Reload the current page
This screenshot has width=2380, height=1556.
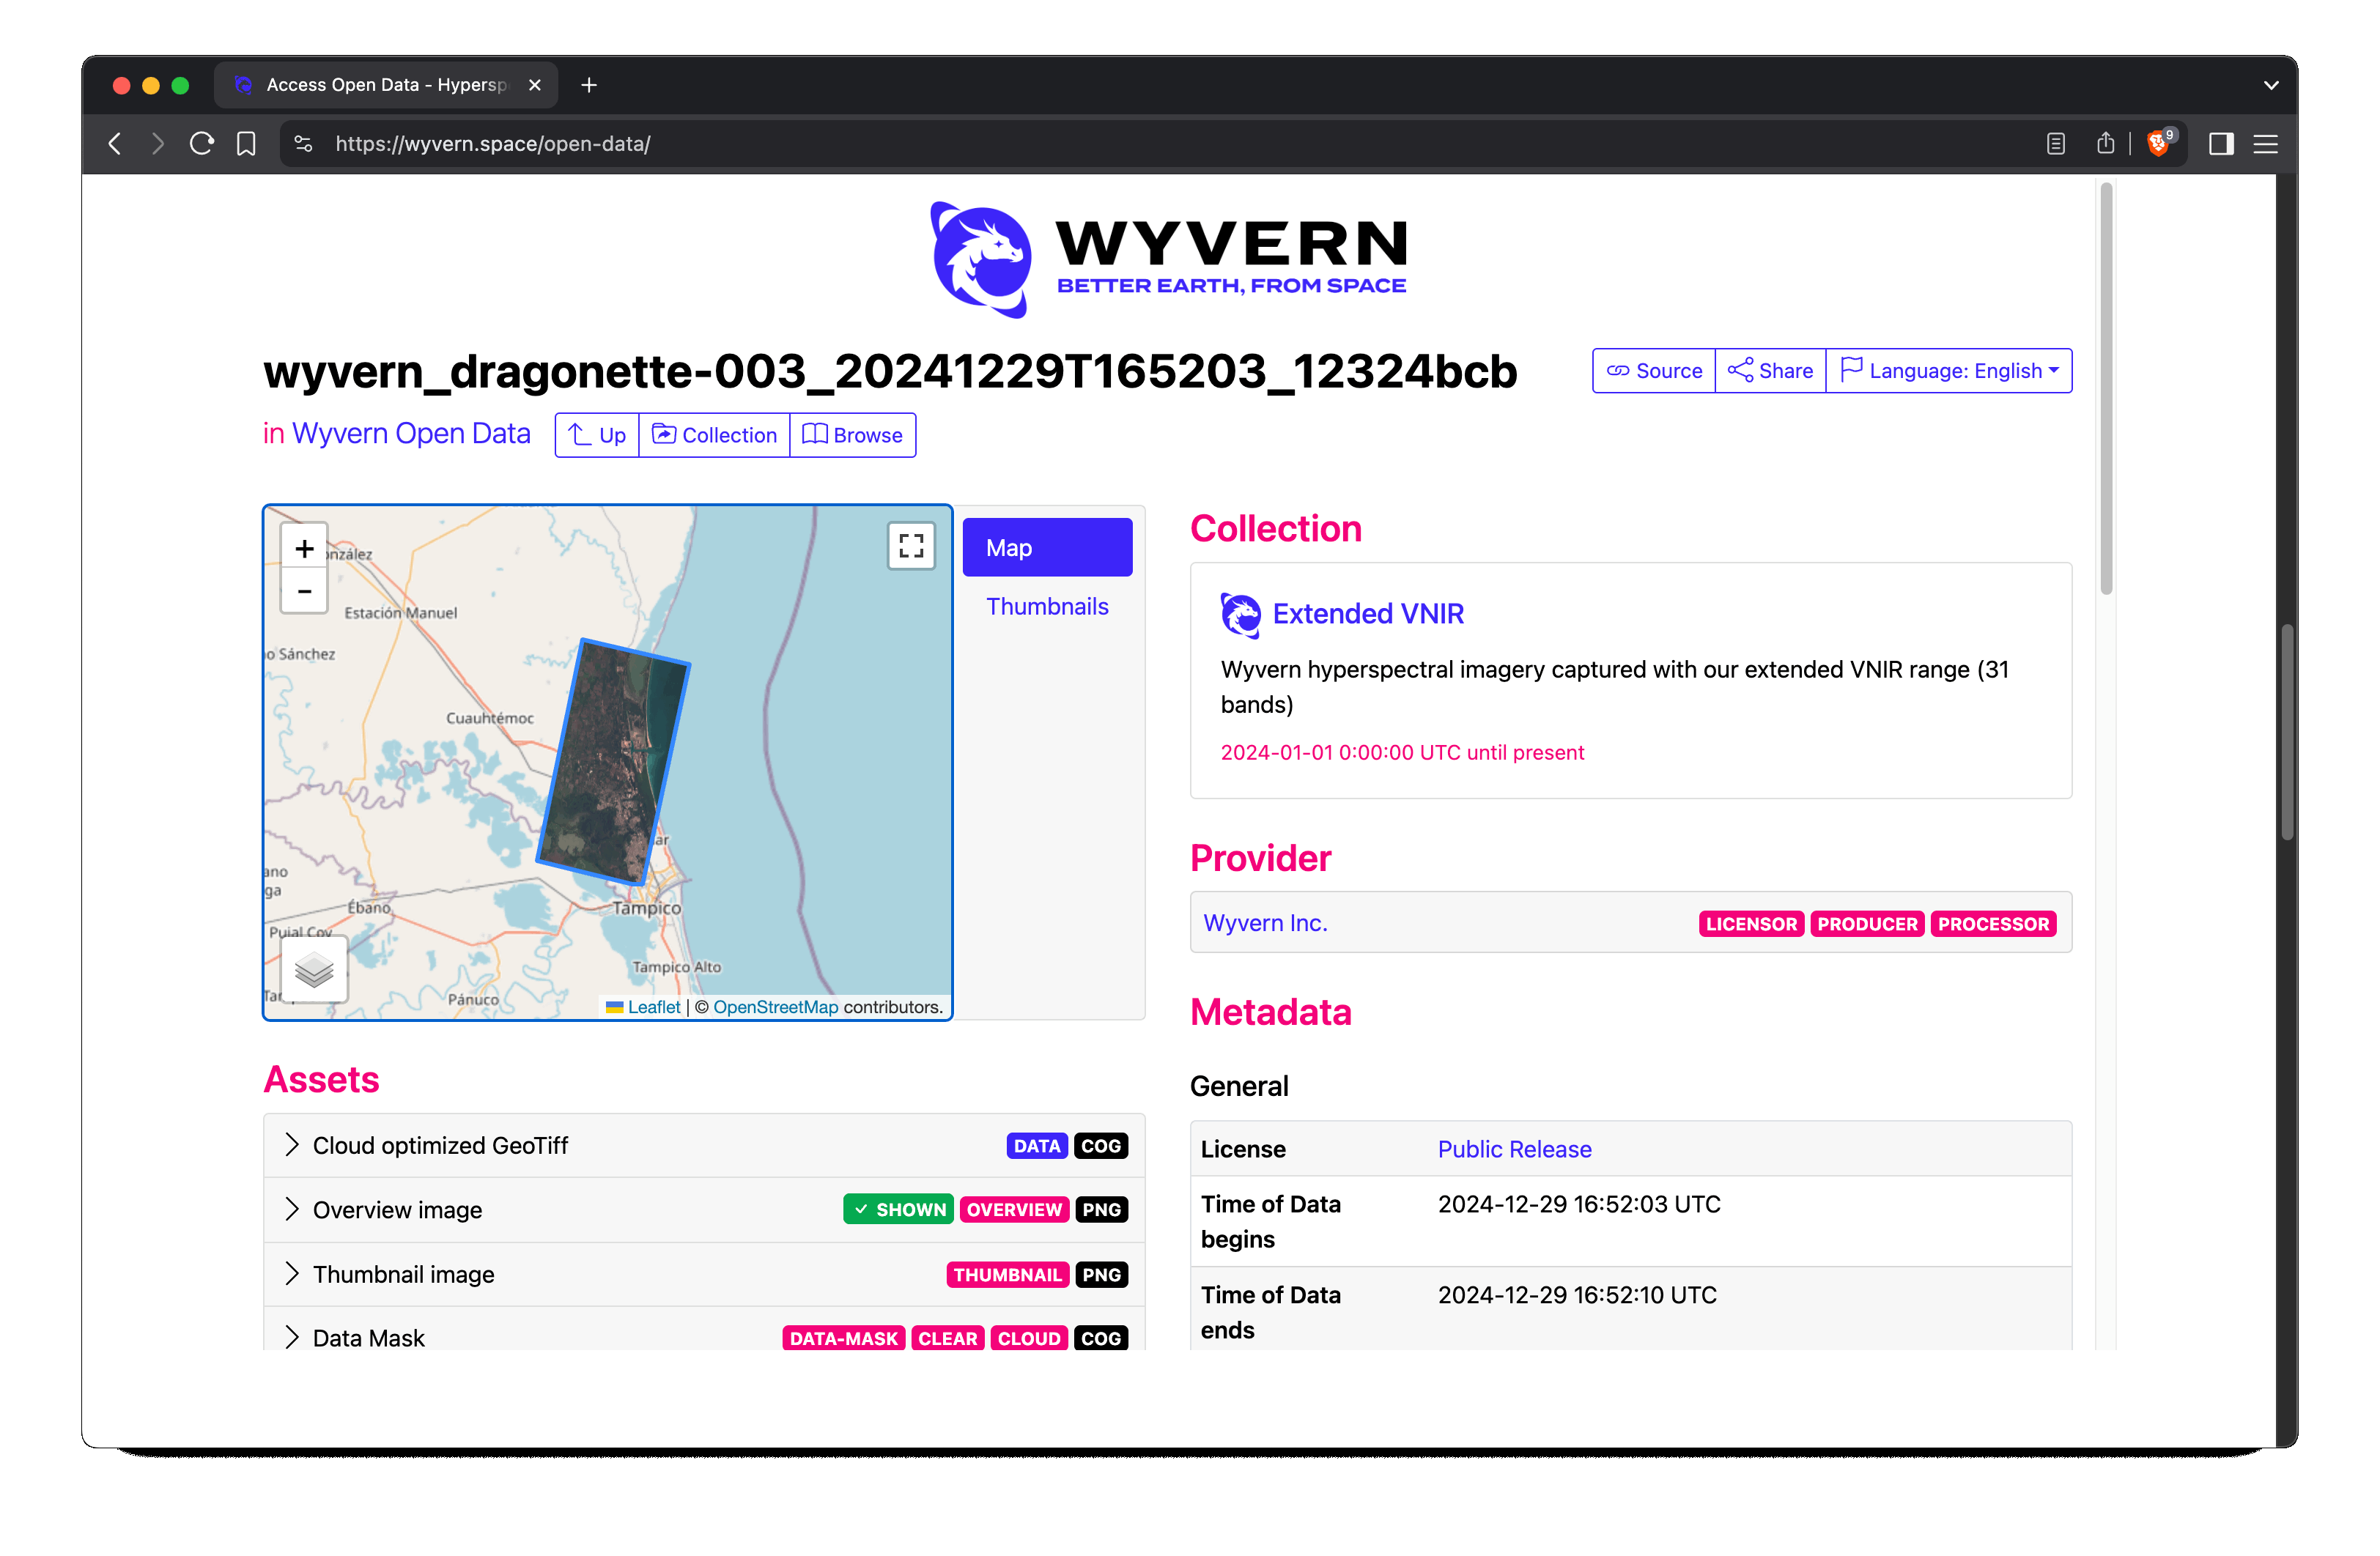coord(201,144)
